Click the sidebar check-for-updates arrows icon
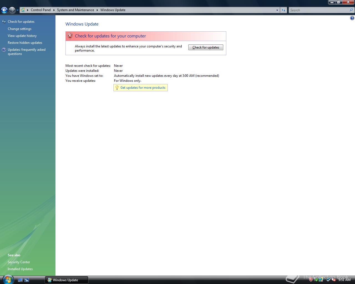Image resolution: width=355 pixels, height=284 pixels. [4, 21]
